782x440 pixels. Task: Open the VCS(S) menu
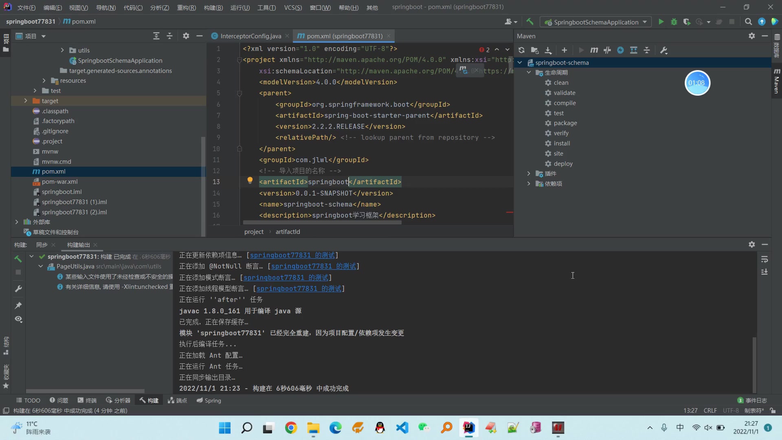tap(293, 8)
